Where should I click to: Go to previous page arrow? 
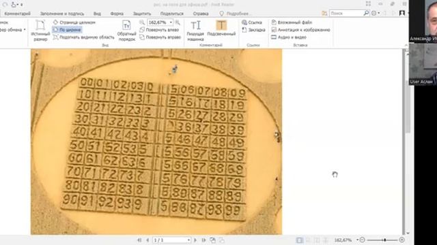click(147, 240)
